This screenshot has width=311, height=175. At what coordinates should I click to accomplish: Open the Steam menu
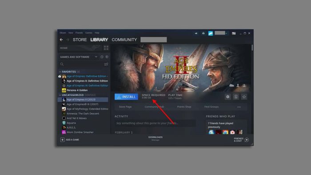(x=63, y=33)
